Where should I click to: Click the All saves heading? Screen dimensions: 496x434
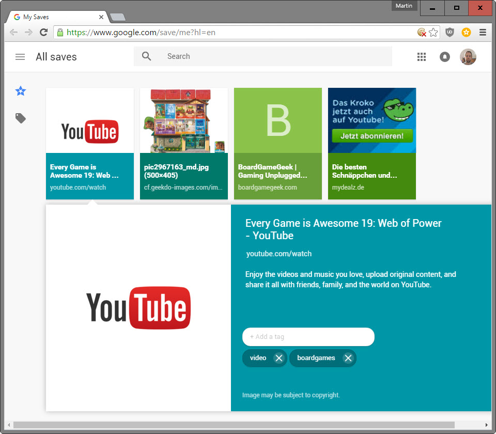56,57
